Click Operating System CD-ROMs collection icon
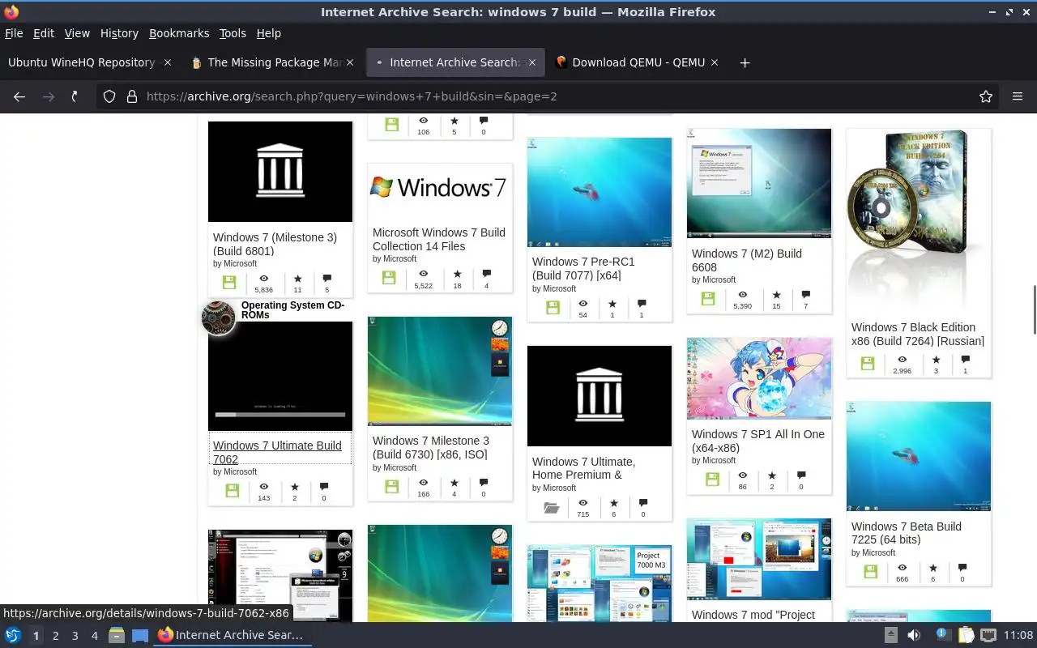This screenshot has width=1037, height=648. tap(218, 318)
